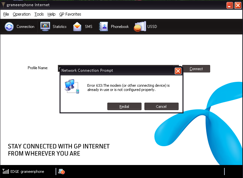243x178 pixels.
Task: Close the grameenphone internet window
Action: point(238,6)
